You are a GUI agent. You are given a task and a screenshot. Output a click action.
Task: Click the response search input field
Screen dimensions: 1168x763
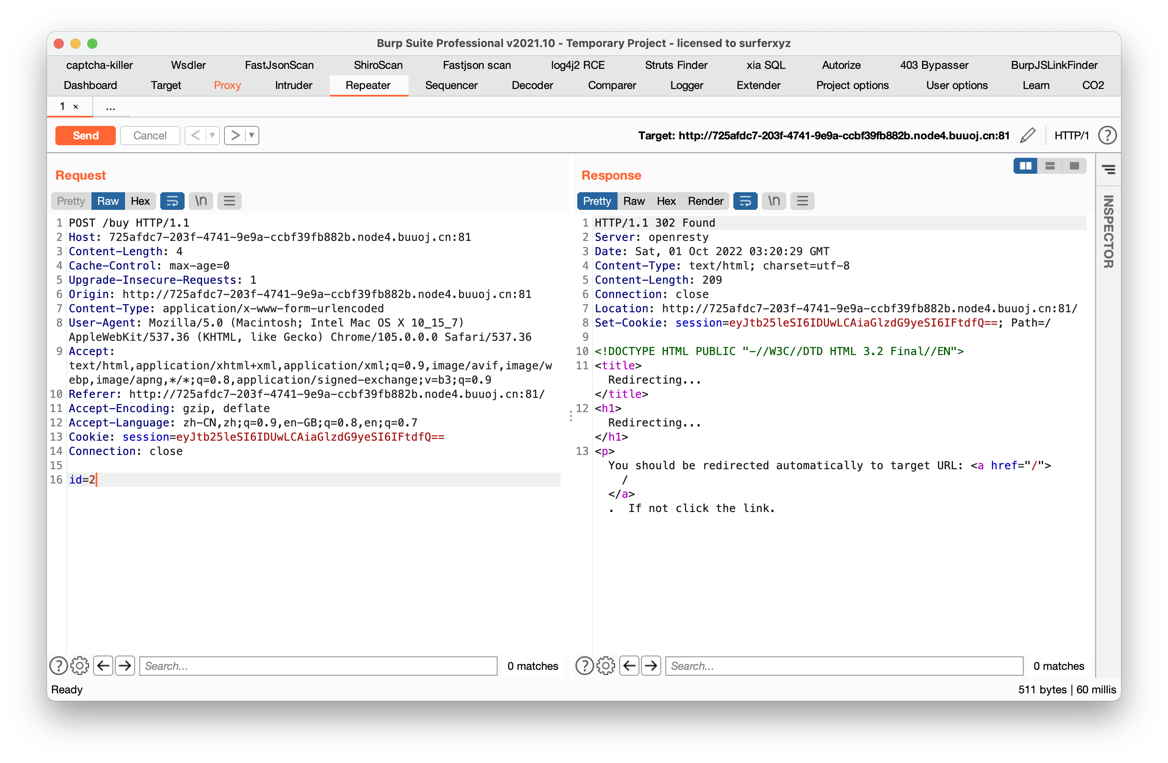coord(844,666)
